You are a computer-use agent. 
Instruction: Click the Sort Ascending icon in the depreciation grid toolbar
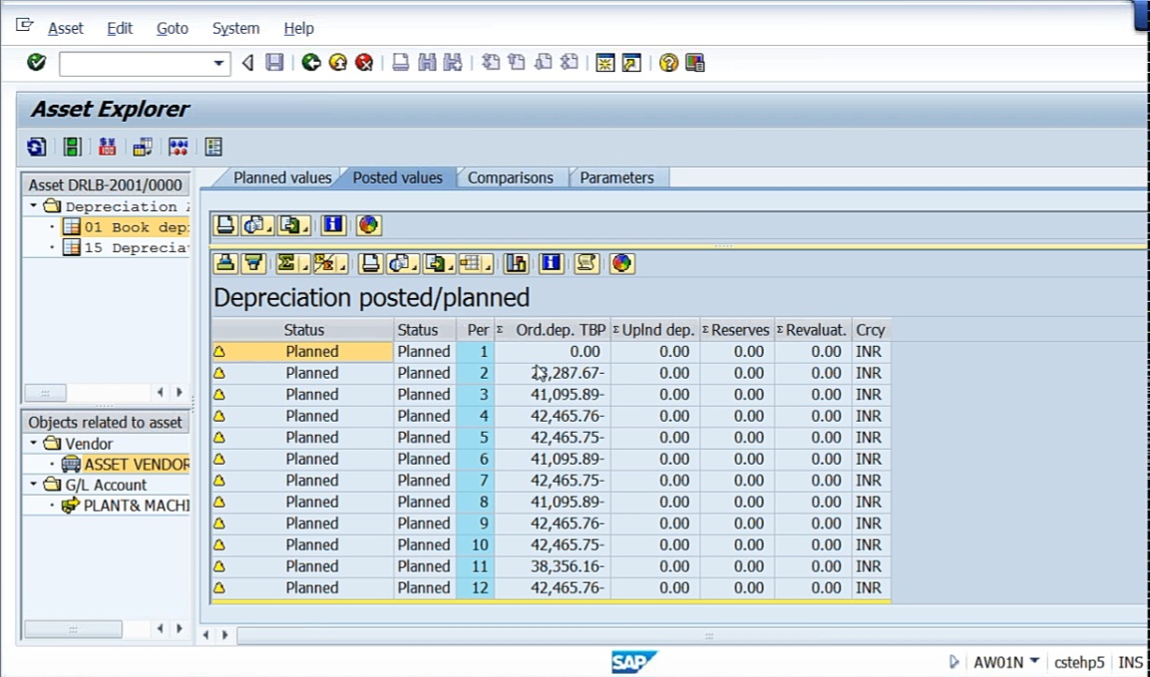point(225,263)
